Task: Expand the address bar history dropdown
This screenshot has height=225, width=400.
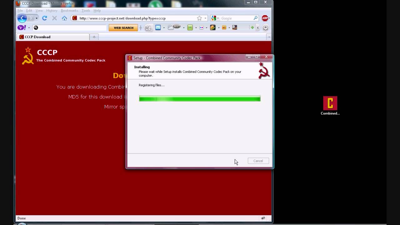Action: tap(205, 18)
